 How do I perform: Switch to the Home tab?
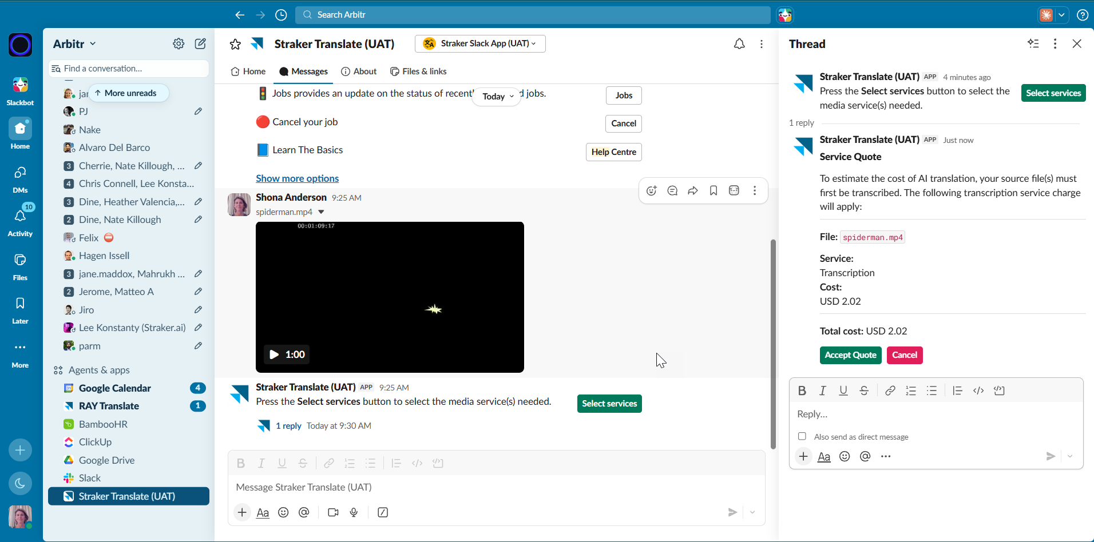pyautogui.click(x=248, y=71)
